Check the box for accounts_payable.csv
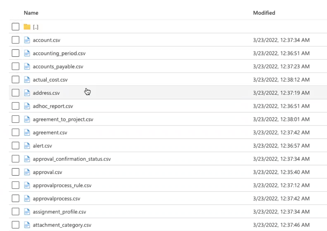This screenshot has width=327, height=231. tap(15, 66)
